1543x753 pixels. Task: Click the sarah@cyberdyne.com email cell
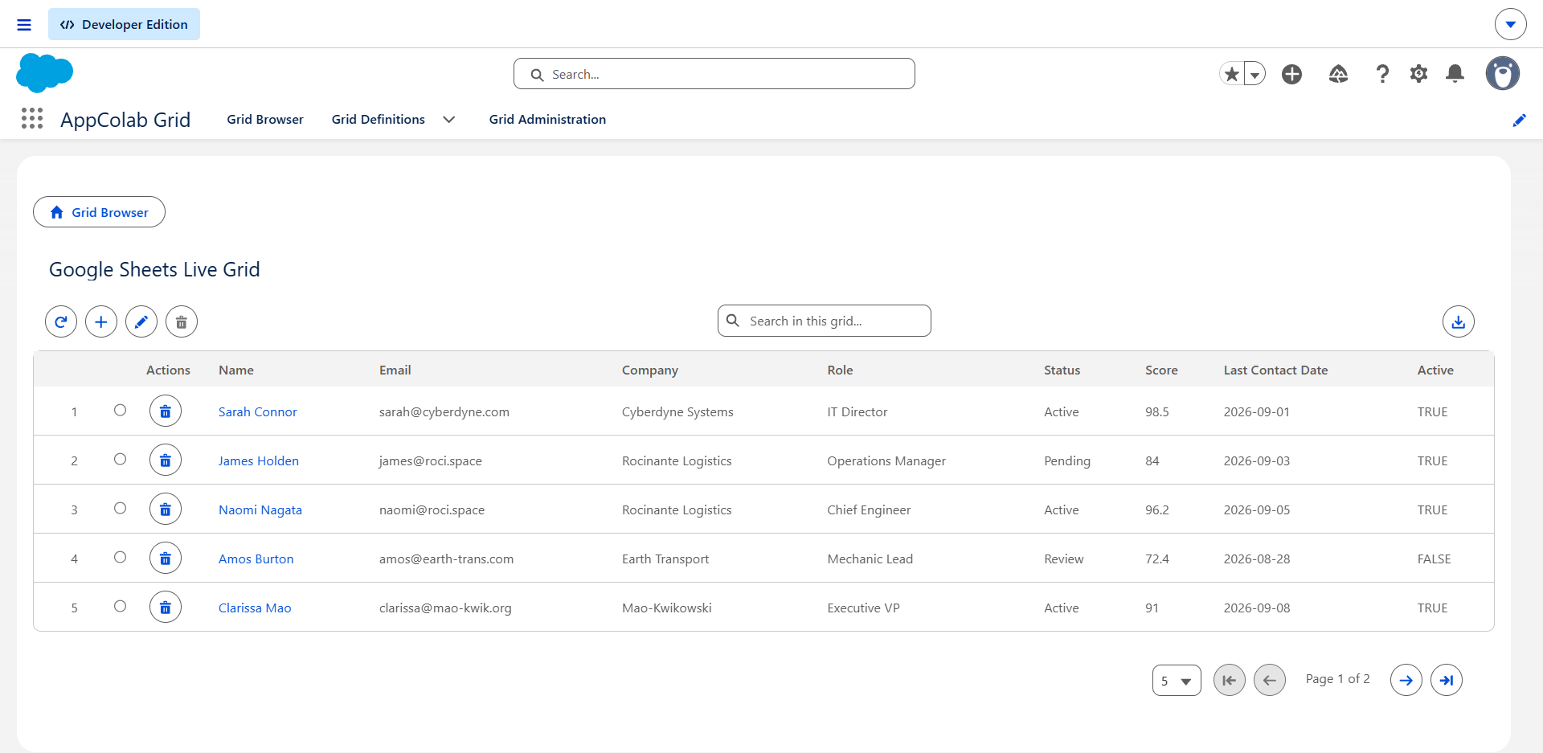[444, 411]
